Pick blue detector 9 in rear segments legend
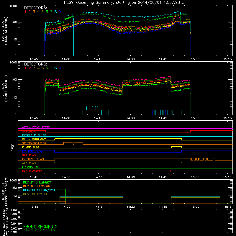236x236 pixels. [60, 68]
